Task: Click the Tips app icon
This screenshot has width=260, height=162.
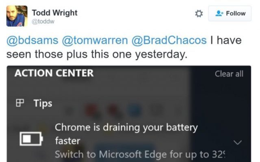Action: 20,103
